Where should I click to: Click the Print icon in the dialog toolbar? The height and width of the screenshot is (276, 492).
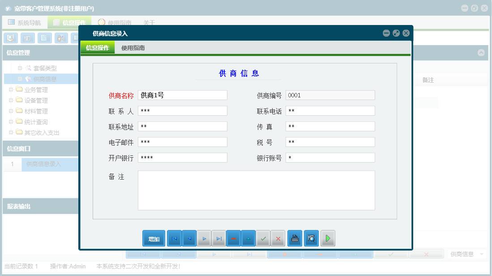[295, 238]
